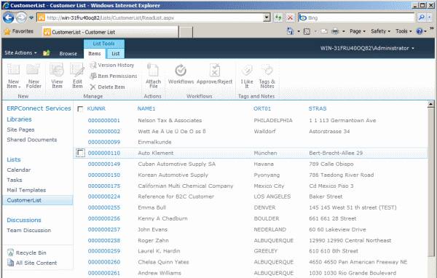The width and height of the screenshot is (437, 278).
Task: Expand the Site Actions menu
Action: (20, 52)
